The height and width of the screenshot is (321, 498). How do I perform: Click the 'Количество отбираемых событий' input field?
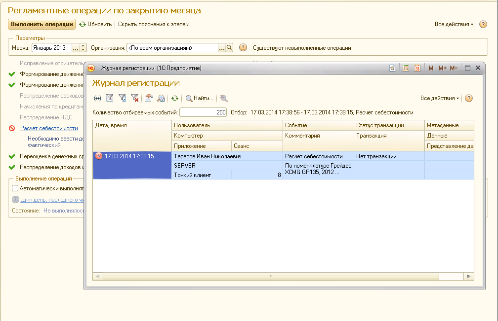coord(203,112)
